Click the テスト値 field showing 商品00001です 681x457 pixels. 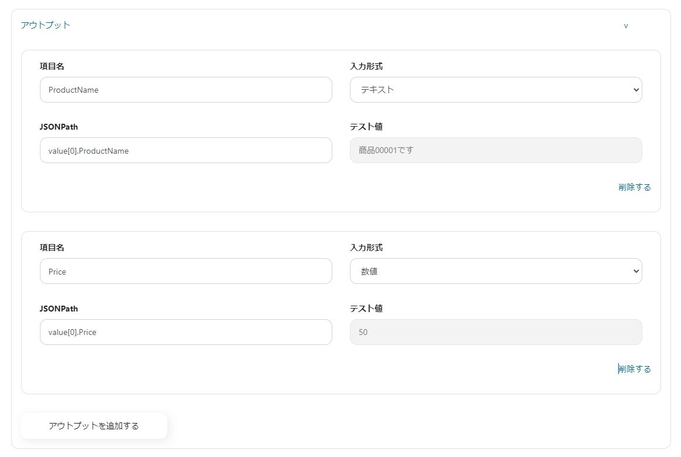[495, 150]
